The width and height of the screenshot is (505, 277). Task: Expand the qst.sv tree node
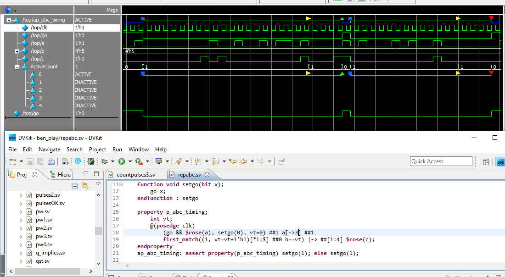coord(21,261)
